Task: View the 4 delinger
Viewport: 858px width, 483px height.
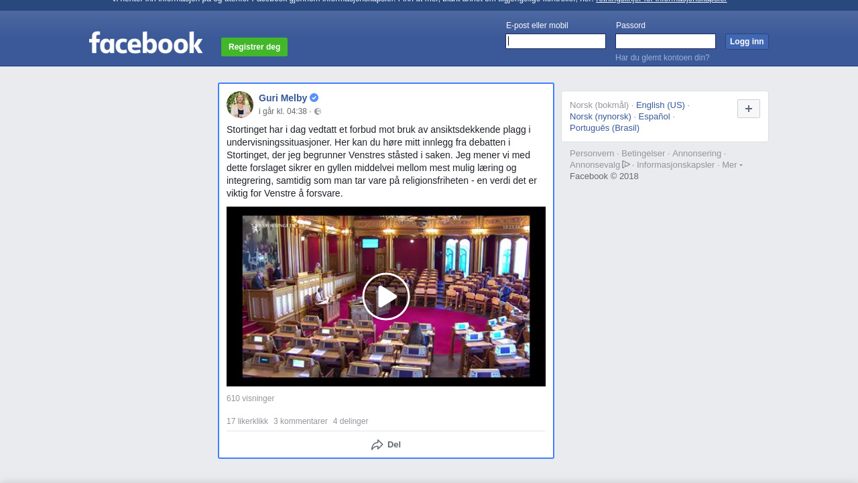Action: coord(351,421)
